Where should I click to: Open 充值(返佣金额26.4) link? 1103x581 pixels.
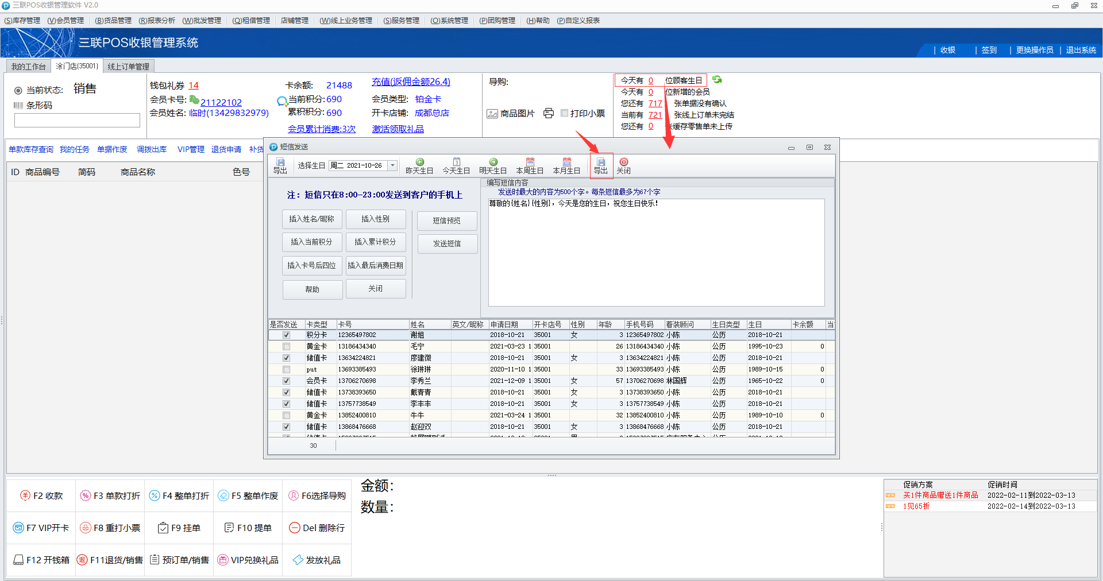[x=411, y=82]
